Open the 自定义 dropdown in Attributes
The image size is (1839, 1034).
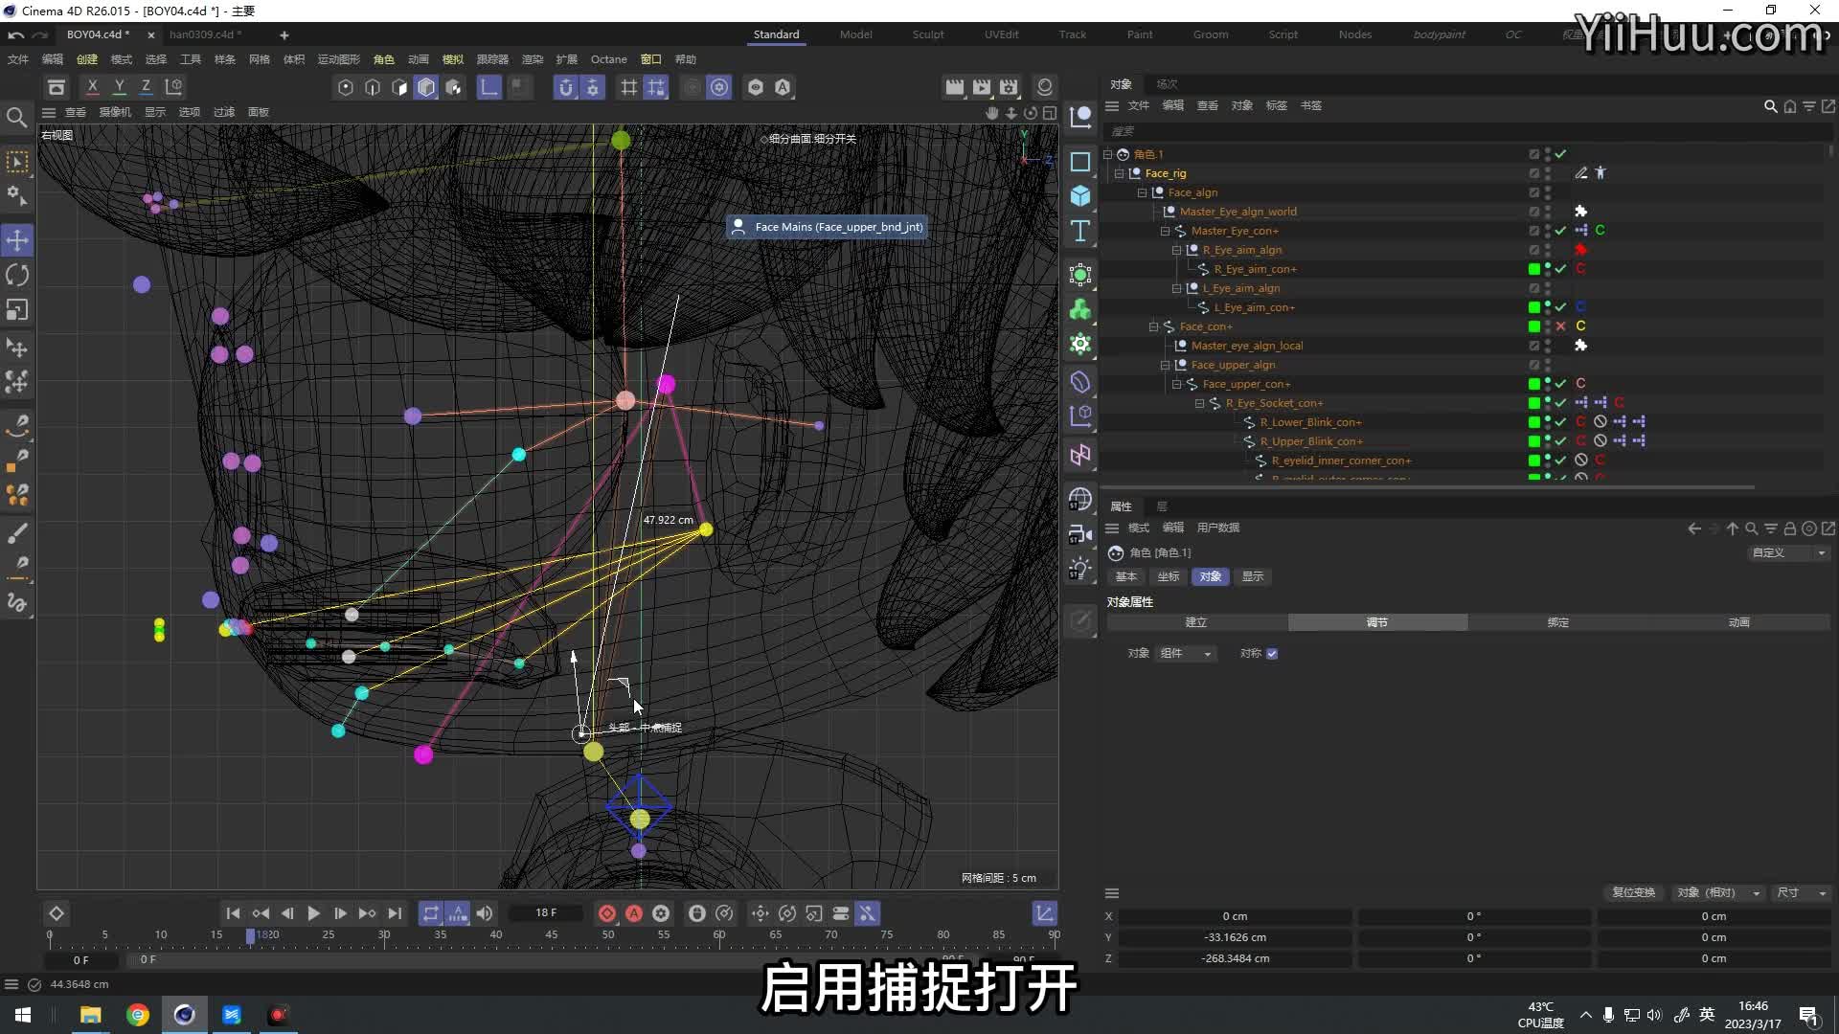[x=1788, y=553]
